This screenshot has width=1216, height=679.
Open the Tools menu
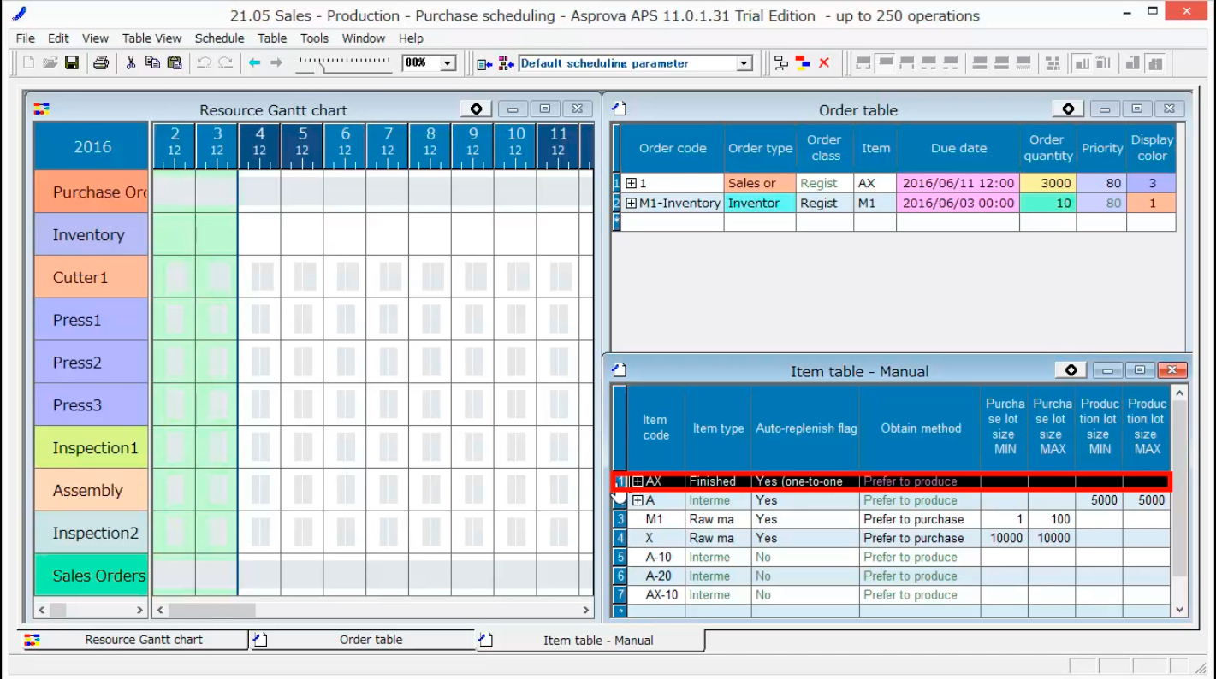tap(314, 38)
